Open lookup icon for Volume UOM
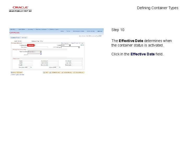Viewport: 188px width, 141px height. pos(60,67)
